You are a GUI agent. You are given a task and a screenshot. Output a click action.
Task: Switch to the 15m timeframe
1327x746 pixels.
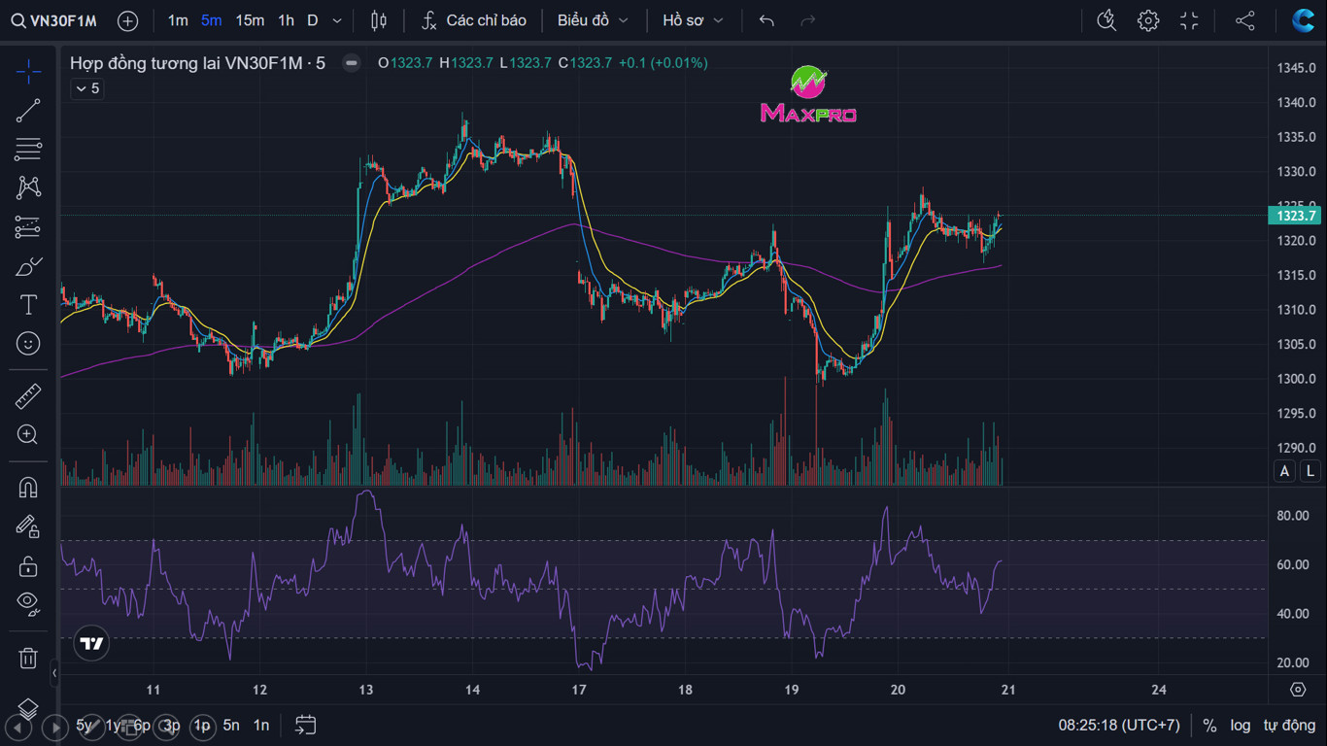[250, 20]
